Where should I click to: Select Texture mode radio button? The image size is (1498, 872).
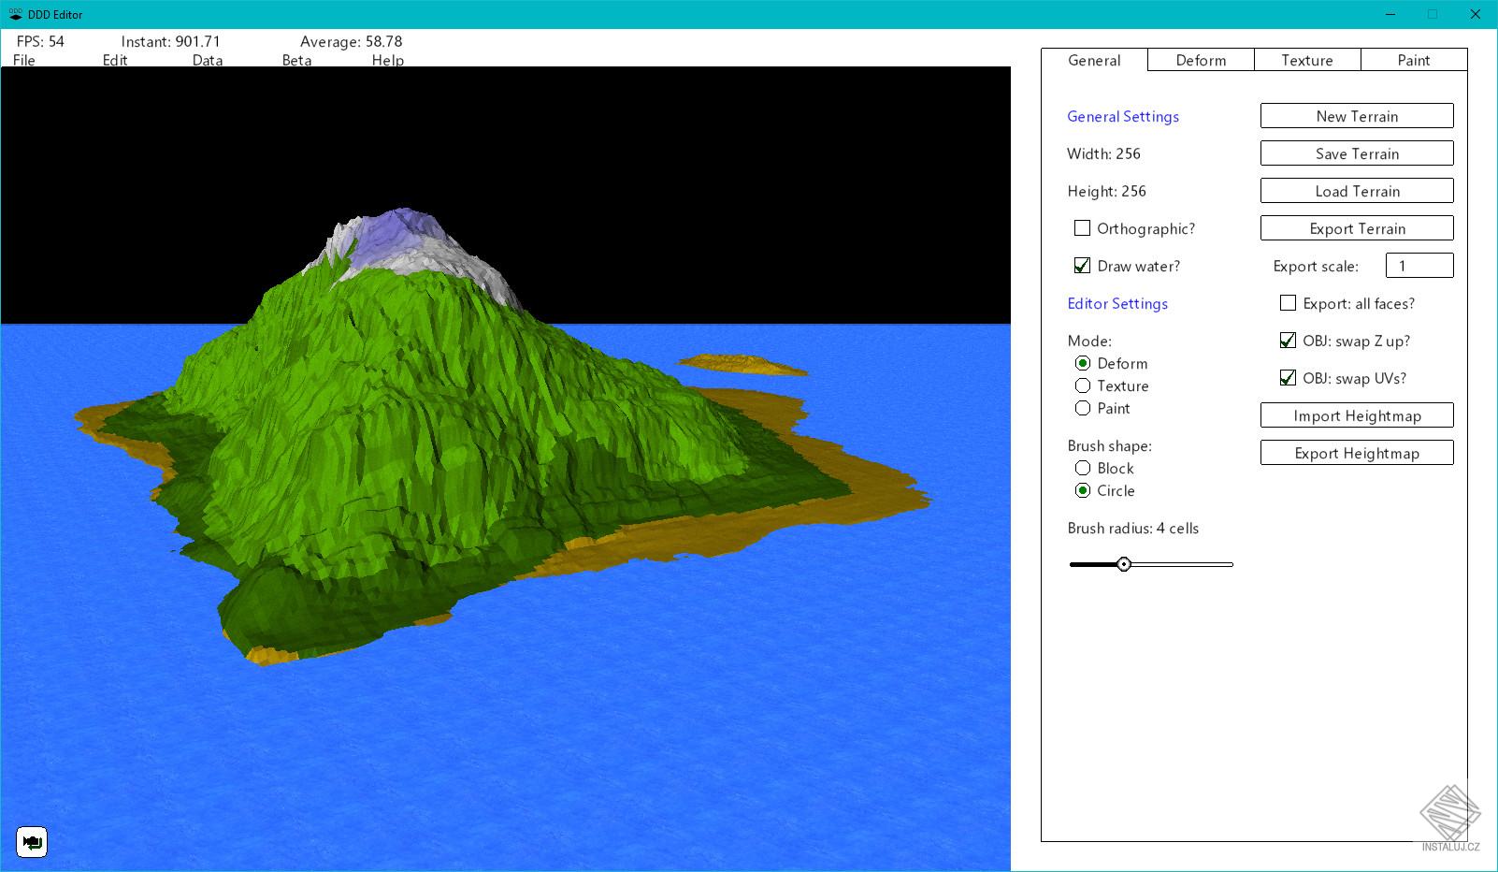(1082, 385)
